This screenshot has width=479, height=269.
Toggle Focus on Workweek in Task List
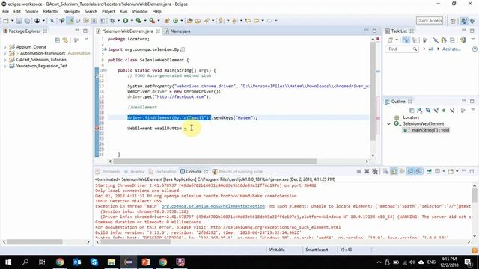(x=425, y=40)
